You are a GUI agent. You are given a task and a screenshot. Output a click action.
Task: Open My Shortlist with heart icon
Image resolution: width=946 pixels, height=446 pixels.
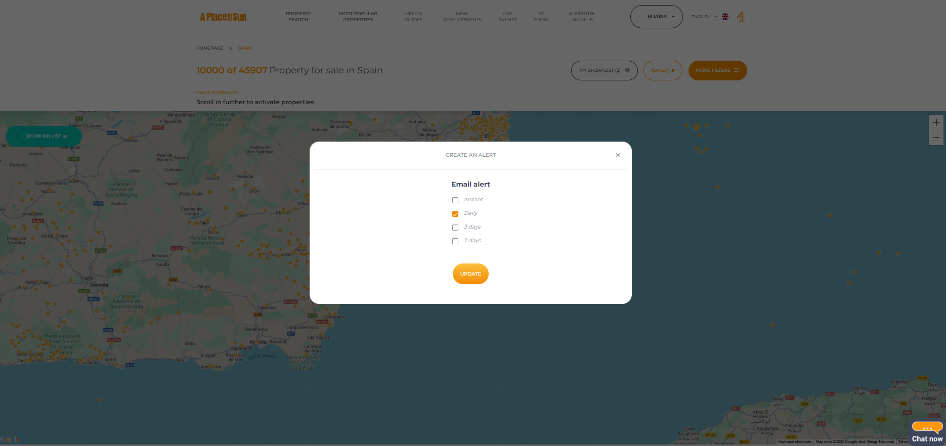(x=604, y=70)
